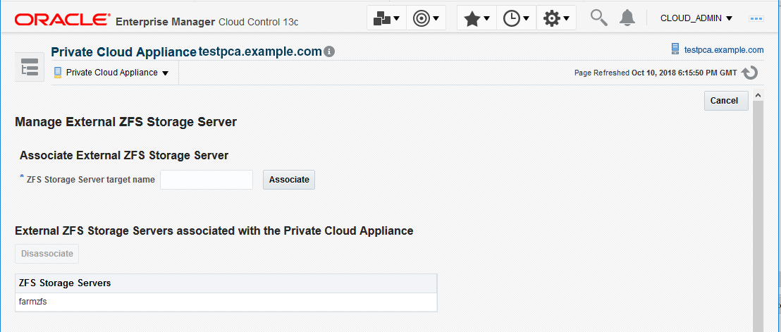Open the Targets menu icon

click(x=426, y=18)
